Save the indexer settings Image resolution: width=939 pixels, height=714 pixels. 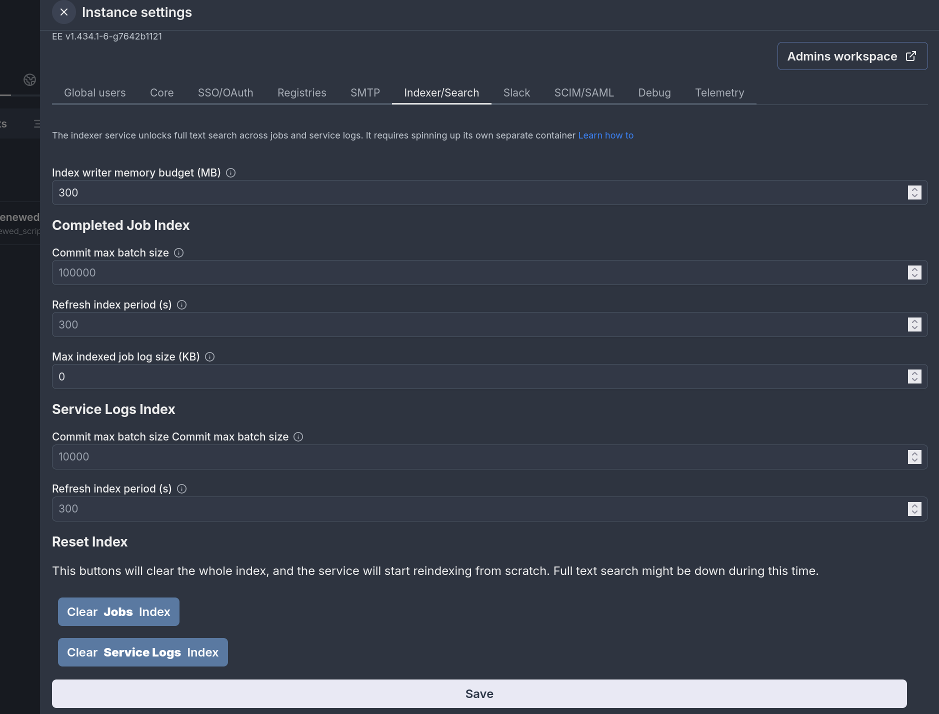click(x=479, y=693)
